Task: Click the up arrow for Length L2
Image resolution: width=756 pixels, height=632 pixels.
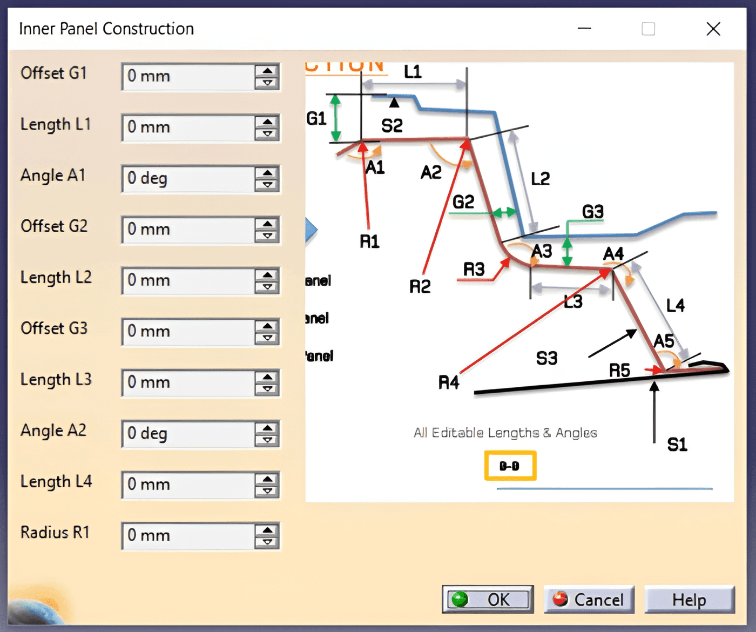Action: pos(267,275)
